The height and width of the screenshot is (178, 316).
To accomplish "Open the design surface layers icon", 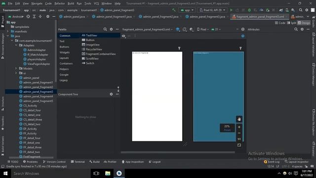I will [178, 29].
